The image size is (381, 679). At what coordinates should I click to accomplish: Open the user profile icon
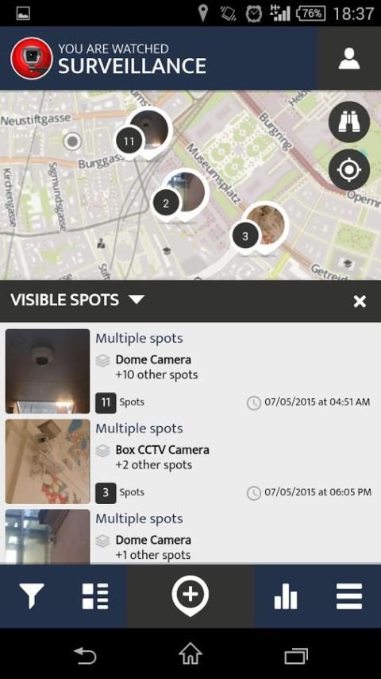coord(349,59)
